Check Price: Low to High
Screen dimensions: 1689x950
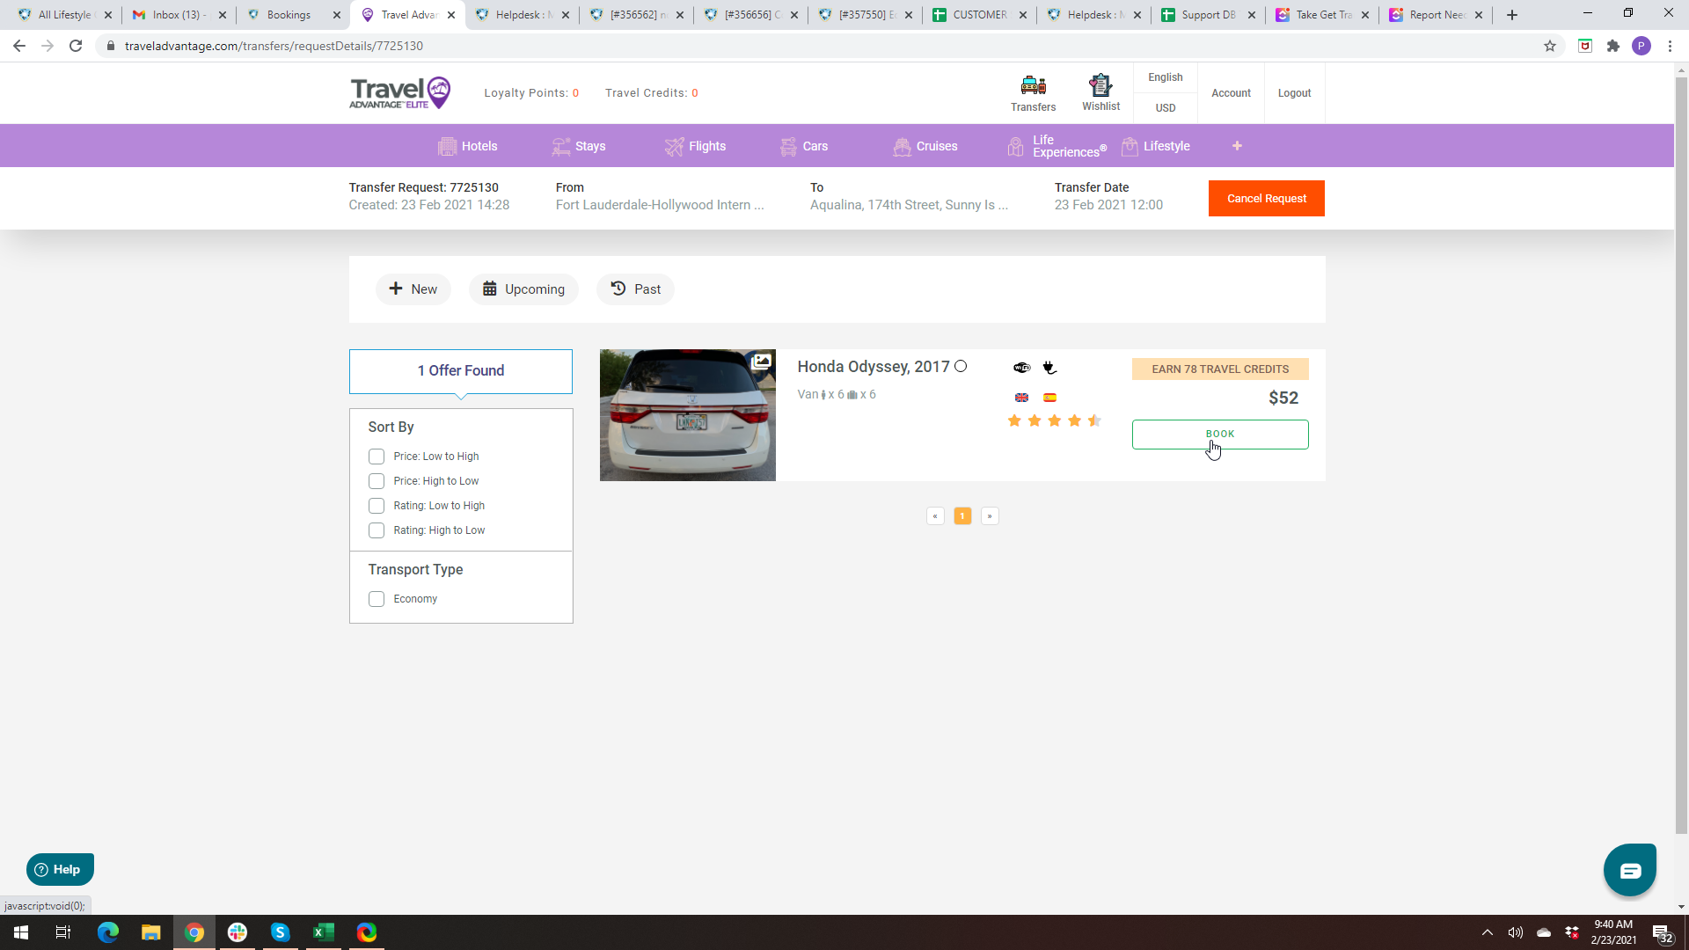point(377,457)
